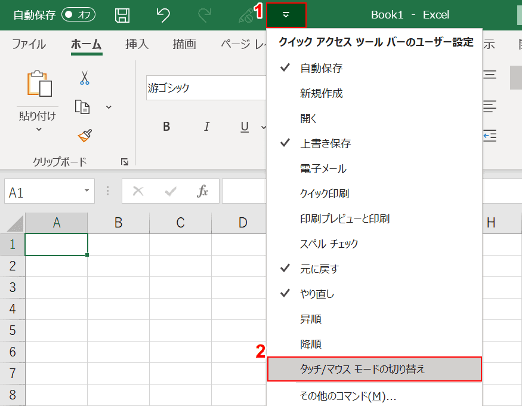Check 新規作成 in the menu

click(x=374, y=93)
